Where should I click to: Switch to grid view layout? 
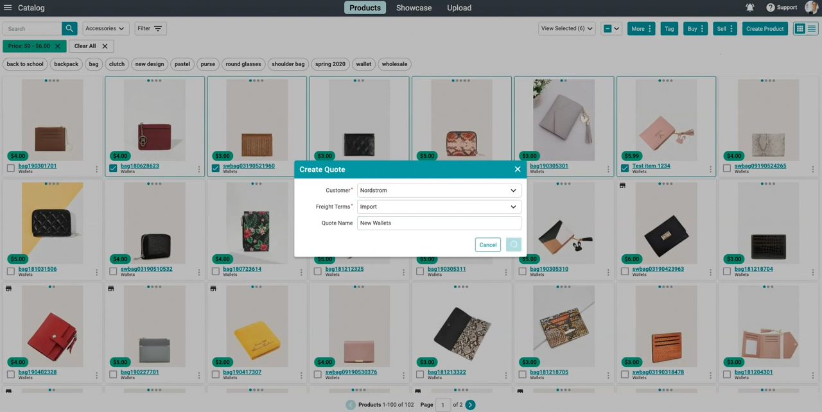800,29
